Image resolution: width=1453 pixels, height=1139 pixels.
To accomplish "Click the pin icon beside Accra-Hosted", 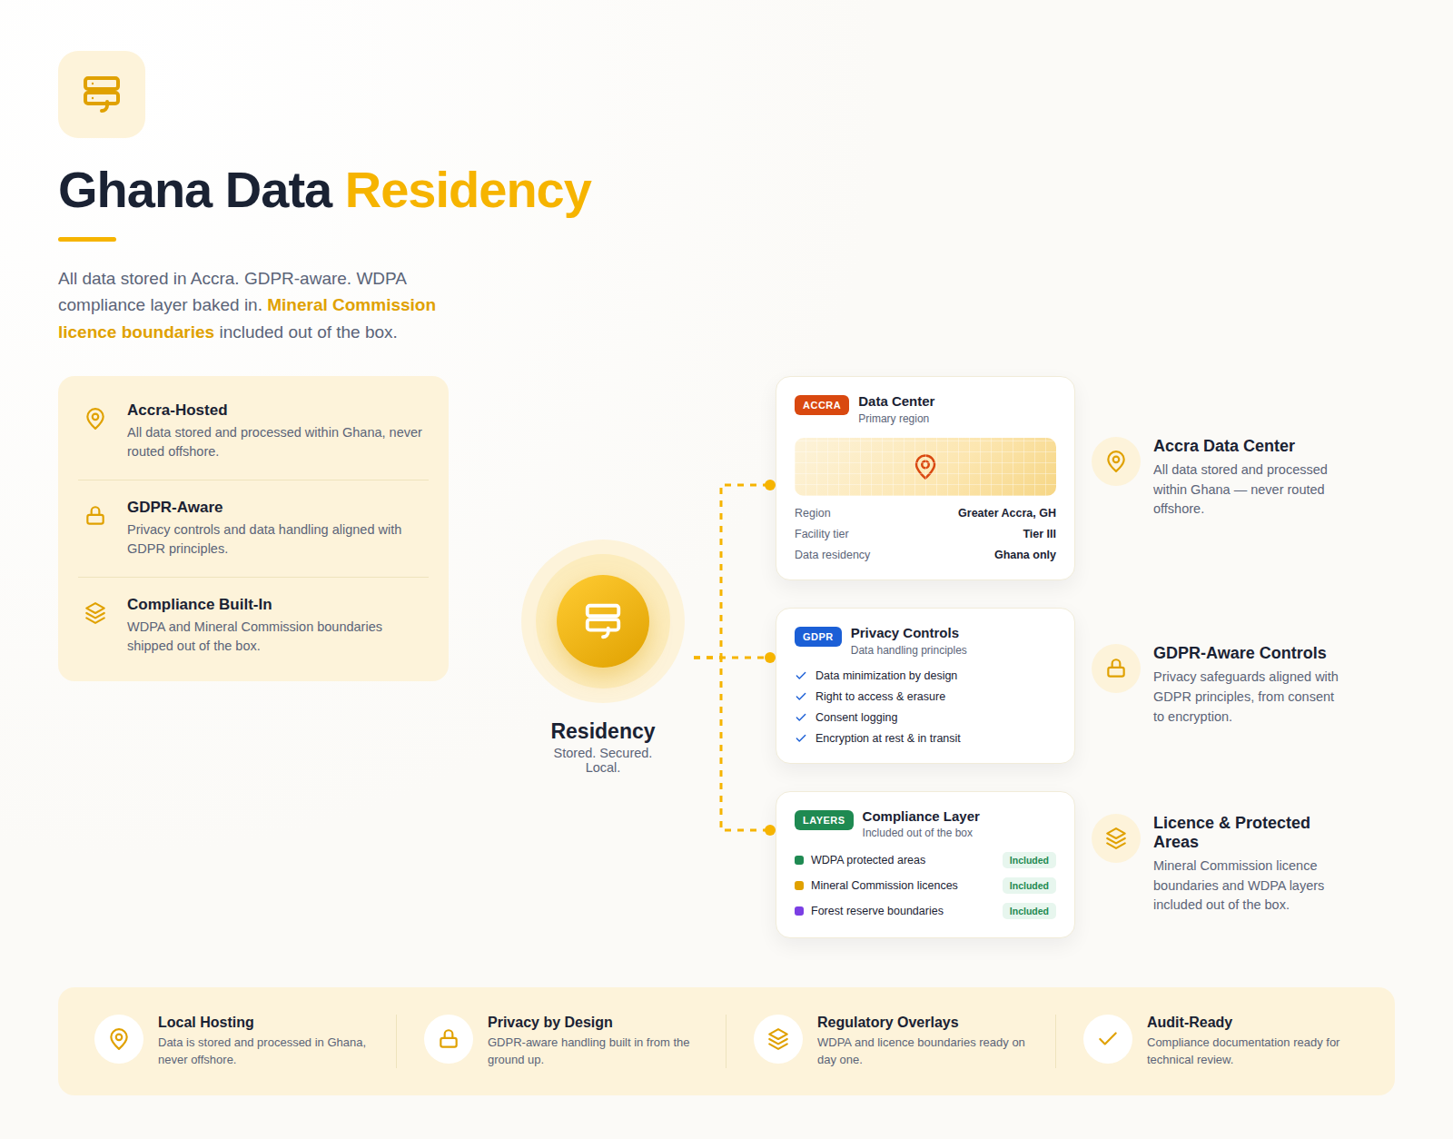I will (x=95, y=419).
